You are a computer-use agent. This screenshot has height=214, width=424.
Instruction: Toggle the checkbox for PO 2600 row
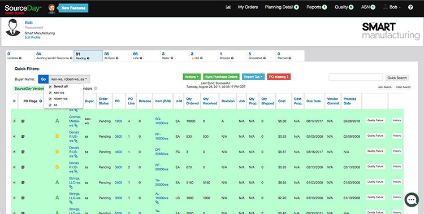[x=14, y=182]
